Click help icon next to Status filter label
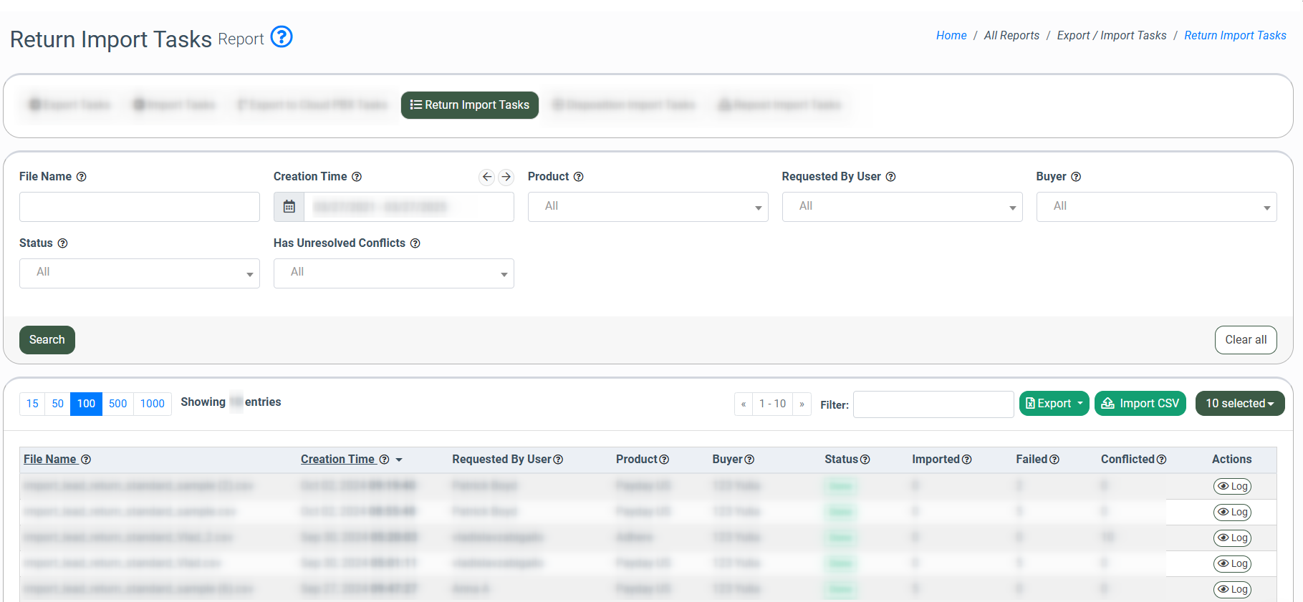 coord(63,243)
